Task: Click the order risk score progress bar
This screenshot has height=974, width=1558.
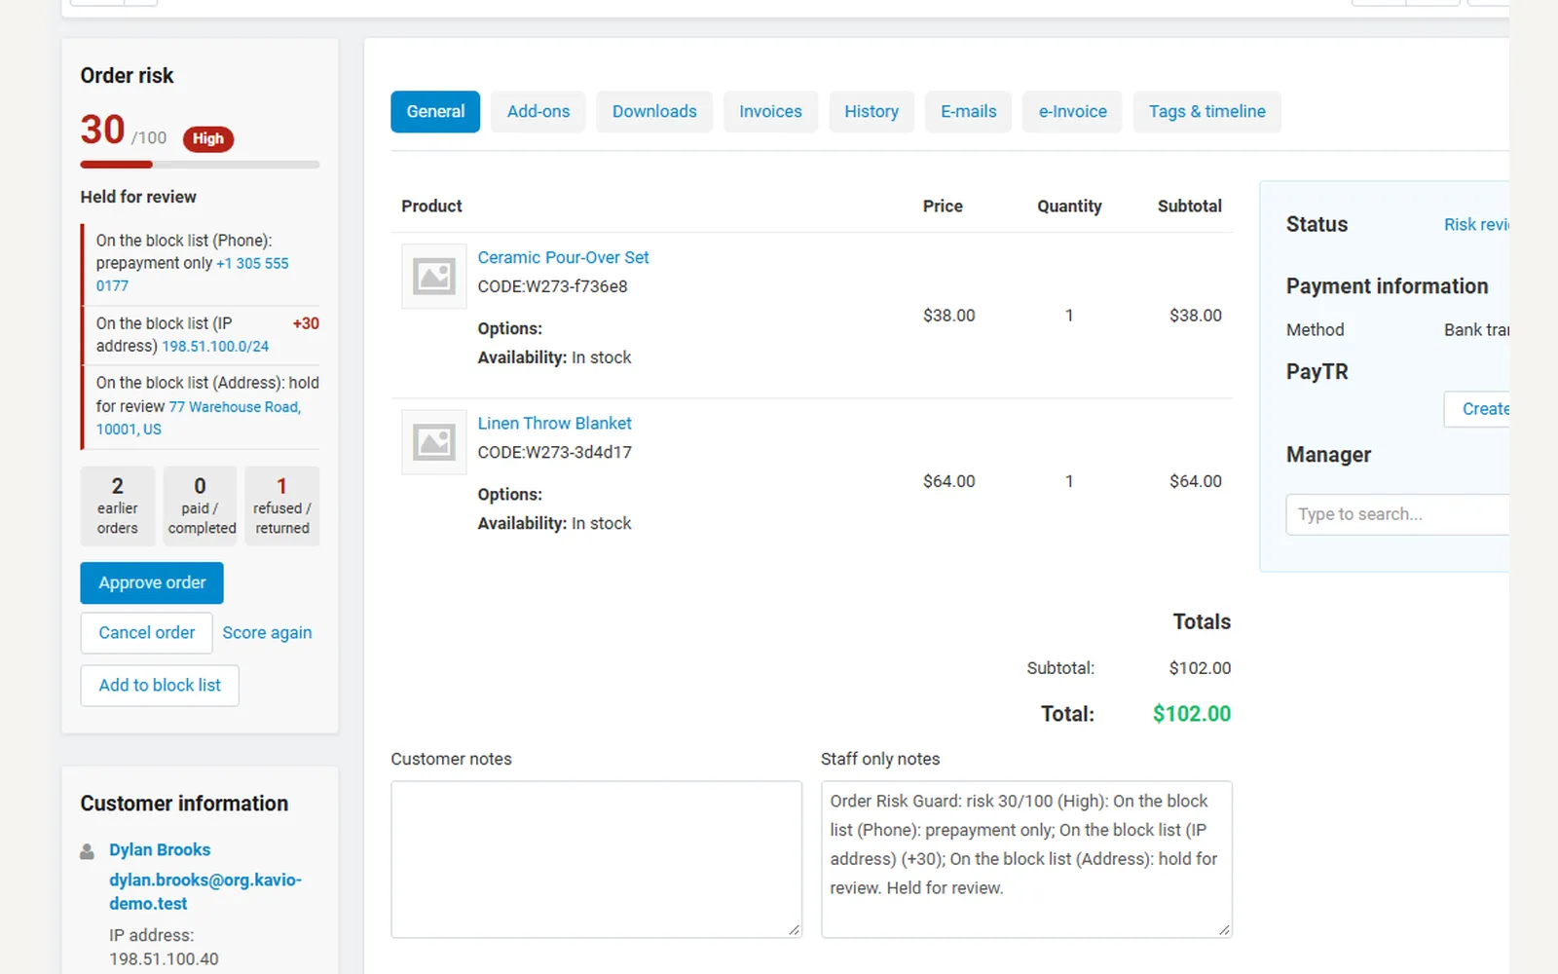Action: point(200,165)
